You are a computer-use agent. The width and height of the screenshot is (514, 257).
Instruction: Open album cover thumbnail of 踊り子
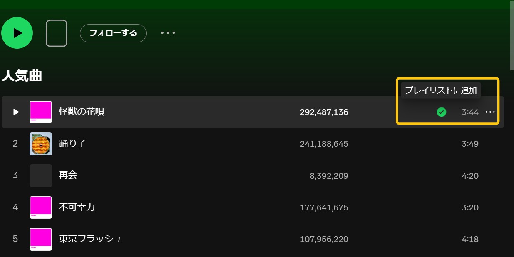(41, 144)
